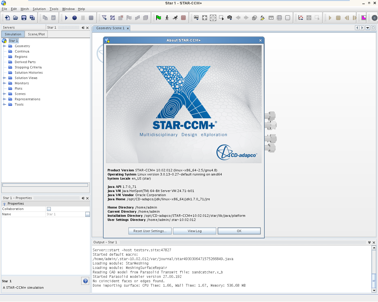Select the Stopping Criteria tree item
Image resolution: width=378 pixels, height=302 pixels.
coord(28,67)
